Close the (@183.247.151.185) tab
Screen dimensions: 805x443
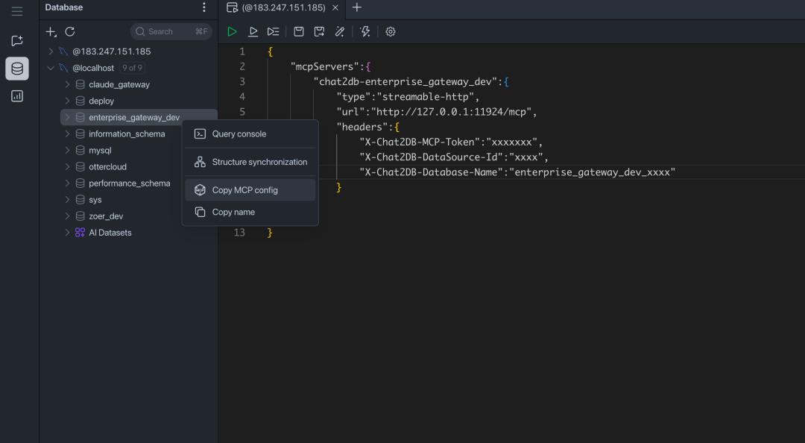pyautogui.click(x=335, y=7)
